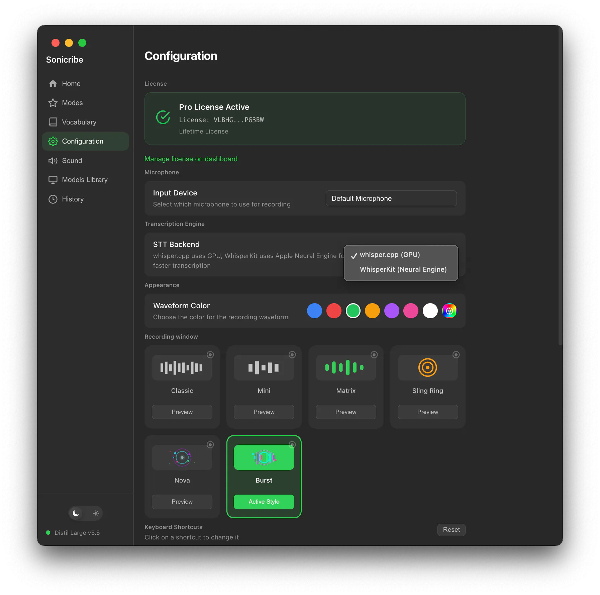Select the Sling Ring style radio button
Image resolution: width=600 pixels, height=595 pixels.
pos(456,355)
